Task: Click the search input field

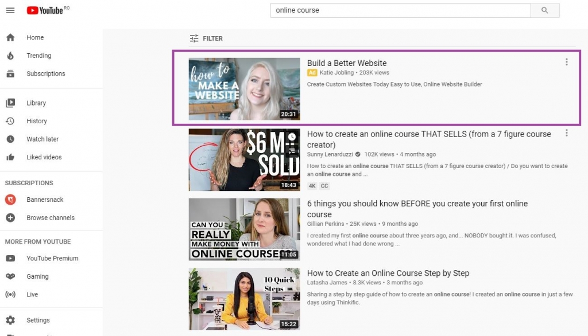Action: 402,10
